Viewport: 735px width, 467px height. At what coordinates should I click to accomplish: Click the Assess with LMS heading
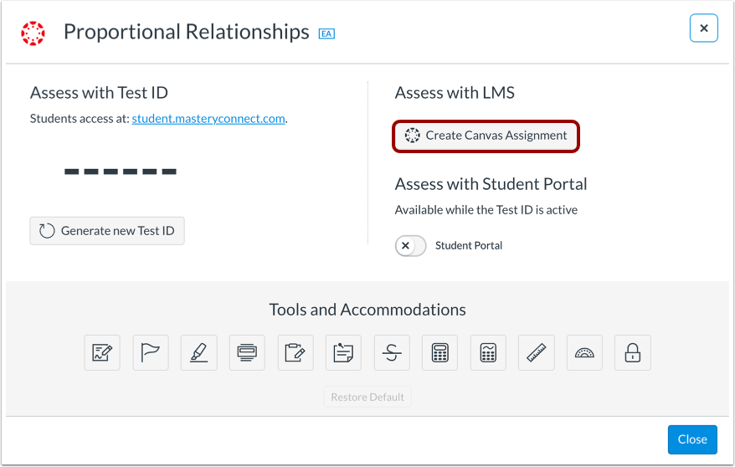(x=455, y=93)
